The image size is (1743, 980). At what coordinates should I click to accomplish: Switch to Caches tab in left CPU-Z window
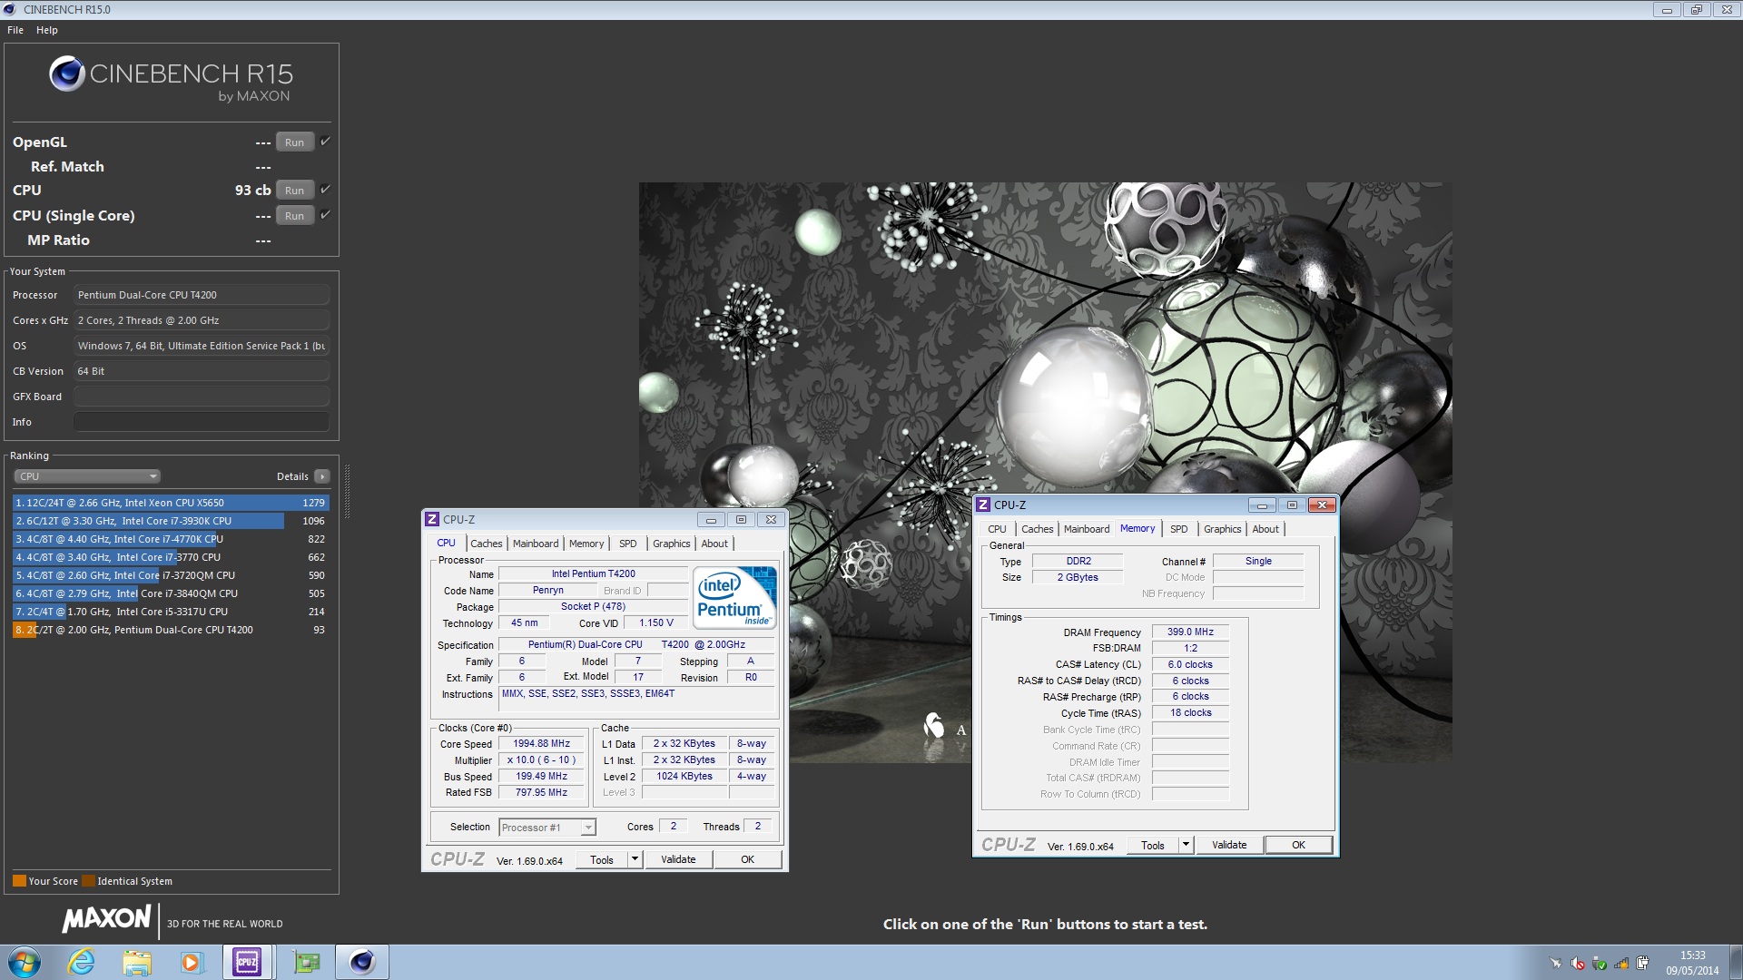[x=487, y=544]
